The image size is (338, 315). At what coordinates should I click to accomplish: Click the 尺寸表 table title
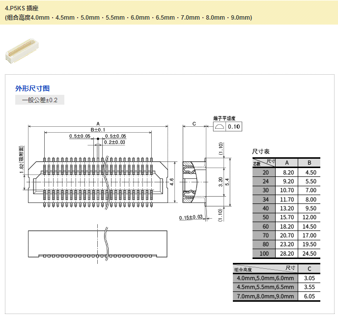click(x=261, y=151)
